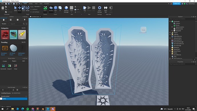Image resolution: width=197 pixels, height=111 pixels.
Task: Open the PLUGINS ribbon tab
Action: 47,4
